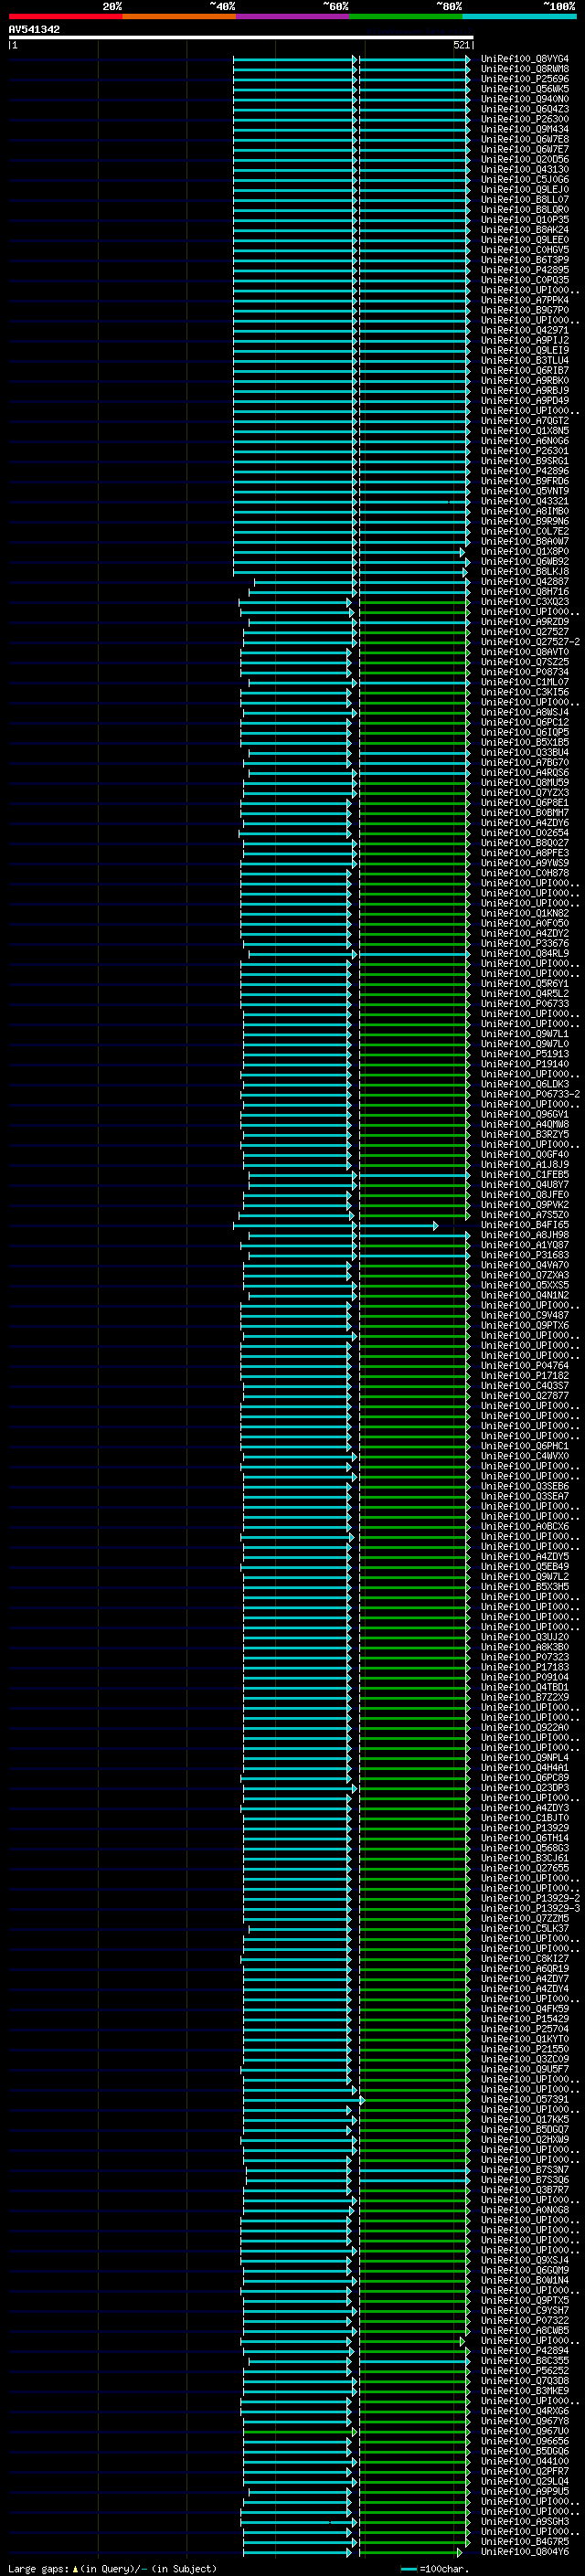Select the UniRef100_Q10P35 label
This screenshot has width=585, height=2576.
tap(525, 220)
